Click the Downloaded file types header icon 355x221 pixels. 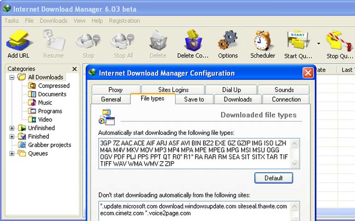point(106,117)
